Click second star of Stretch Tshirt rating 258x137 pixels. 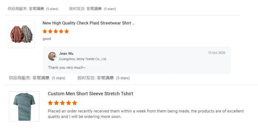pos(57,103)
